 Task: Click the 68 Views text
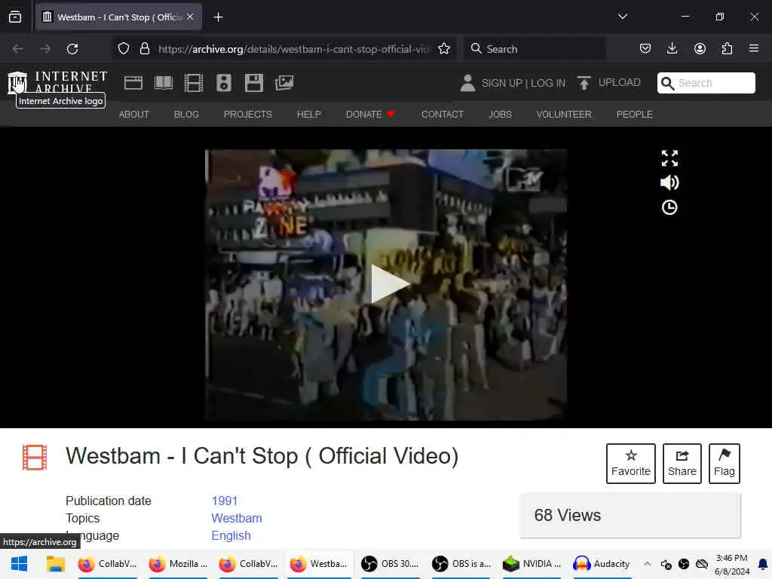(567, 515)
